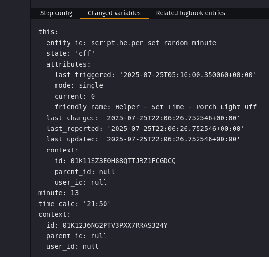Screen dimensions: 269x257
Task: Click the last_triggered timestamp value
Action: 188,75
